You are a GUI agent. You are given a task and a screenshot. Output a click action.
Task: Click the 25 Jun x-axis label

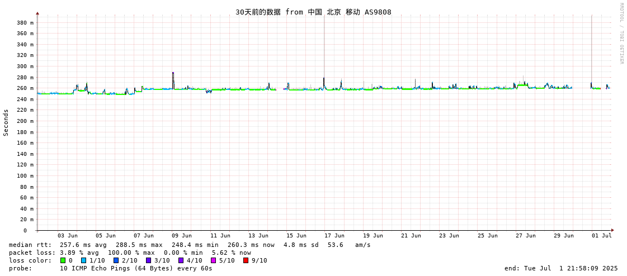coord(487,236)
